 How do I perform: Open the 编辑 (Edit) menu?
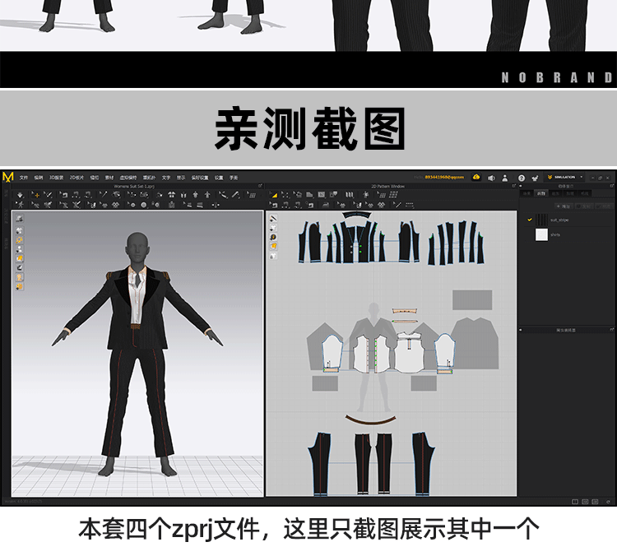click(x=38, y=178)
